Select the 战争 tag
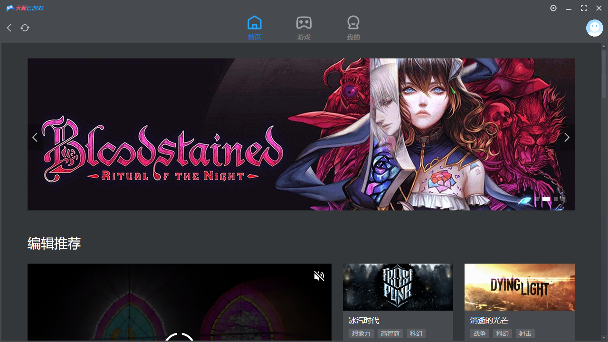Image resolution: width=608 pixels, height=342 pixels. 480,334
